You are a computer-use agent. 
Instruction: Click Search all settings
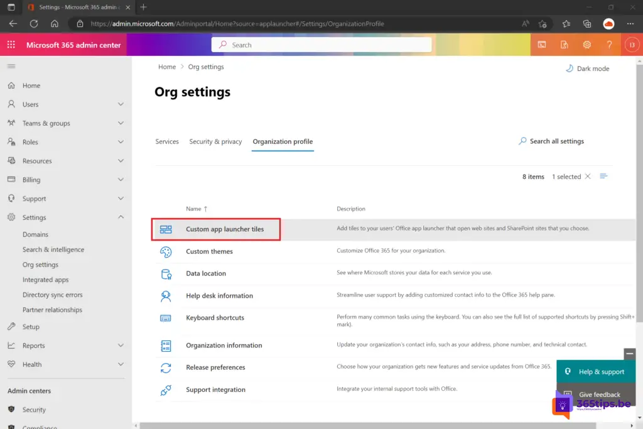[x=551, y=141]
